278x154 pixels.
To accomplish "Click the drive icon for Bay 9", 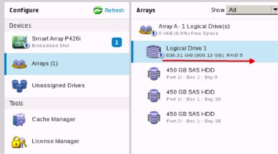I will 154,74.
